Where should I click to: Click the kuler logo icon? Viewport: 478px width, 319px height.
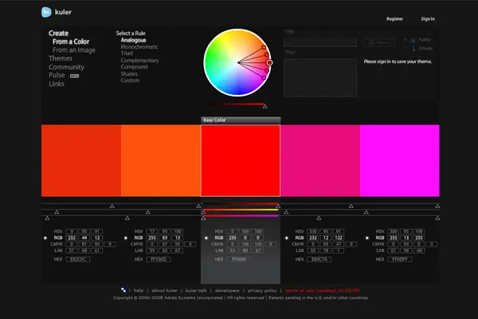[46, 13]
